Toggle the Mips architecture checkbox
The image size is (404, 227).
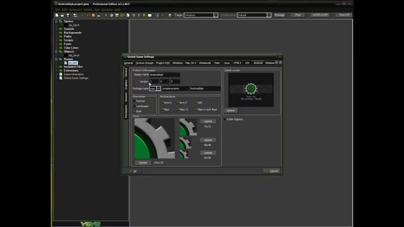[x=162, y=109]
